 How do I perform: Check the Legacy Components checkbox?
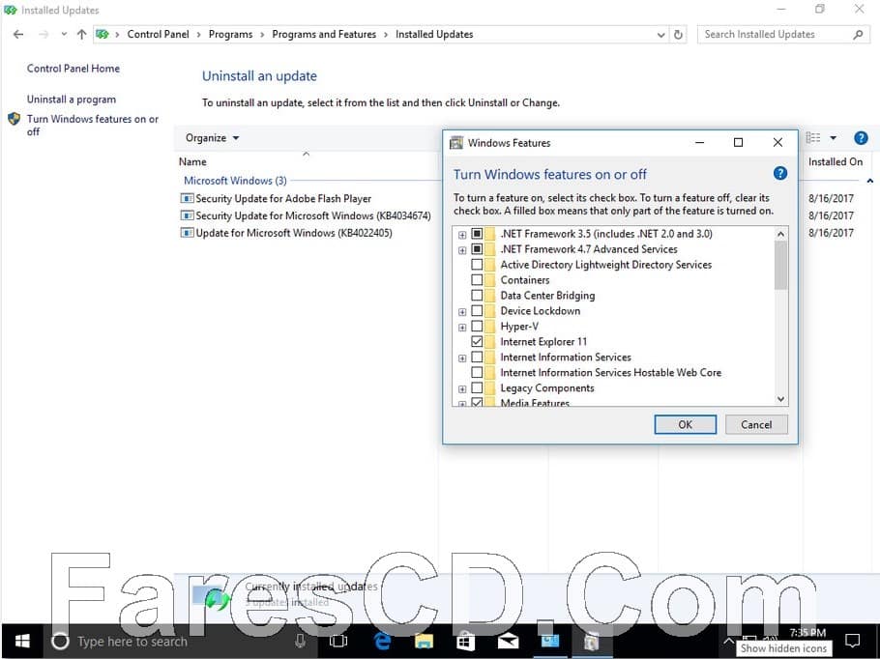point(477,387)
